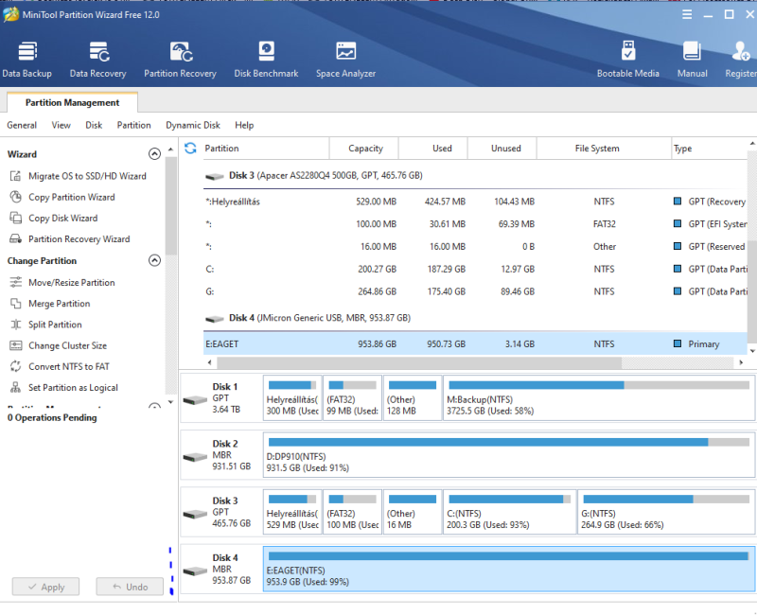Screen dimensions: 757x615
Task: Click the partition list scroll right arrow
Action: (x=741, y=362)
